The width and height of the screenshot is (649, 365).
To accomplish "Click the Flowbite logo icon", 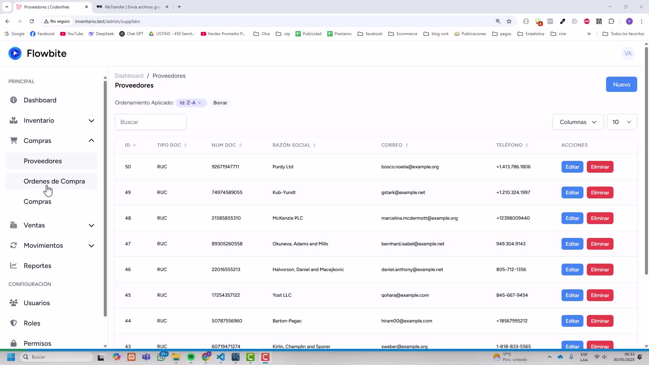I will (x=15, y=53).
